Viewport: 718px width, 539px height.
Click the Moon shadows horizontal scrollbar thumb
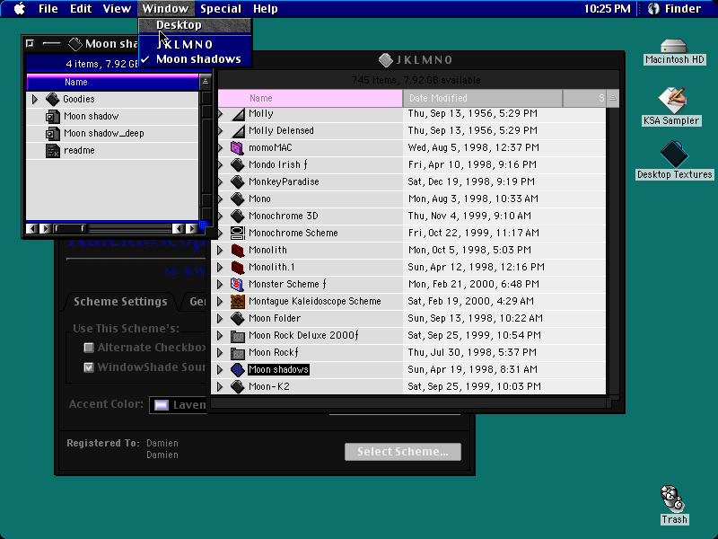pyautogui.click(x=70, y=228)
